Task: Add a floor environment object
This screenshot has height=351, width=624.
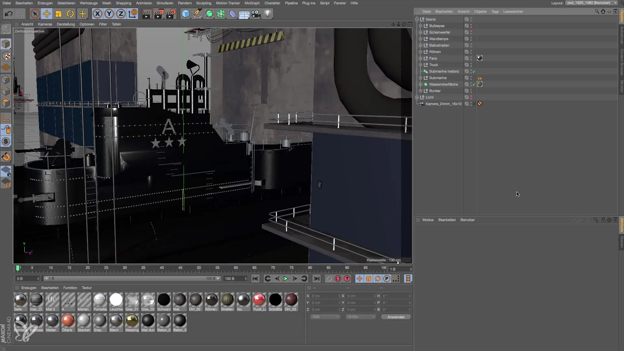Action: pos(244,14)
